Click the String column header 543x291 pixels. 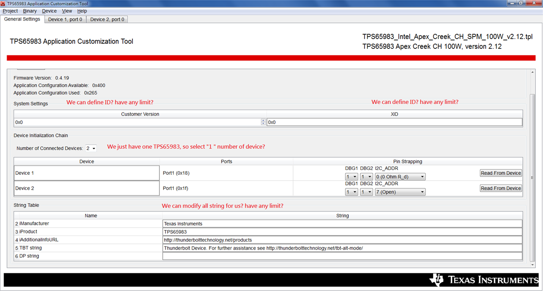(x=343, y=216)
